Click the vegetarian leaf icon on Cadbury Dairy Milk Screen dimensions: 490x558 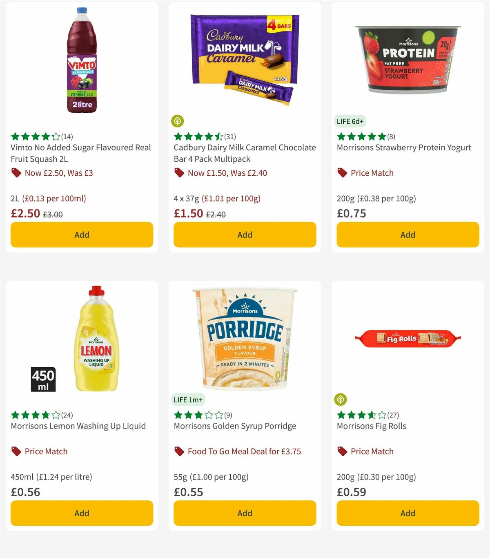click(178, 121)
